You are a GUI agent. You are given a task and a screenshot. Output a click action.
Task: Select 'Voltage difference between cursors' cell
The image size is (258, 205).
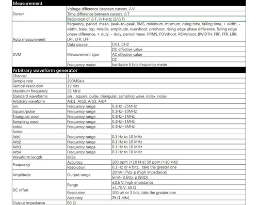click(156, 9)
